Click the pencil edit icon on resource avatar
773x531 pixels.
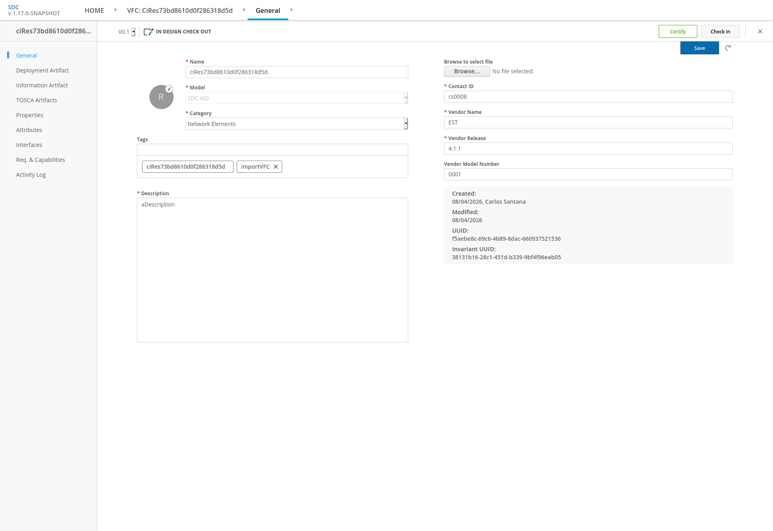coord(169,89)
